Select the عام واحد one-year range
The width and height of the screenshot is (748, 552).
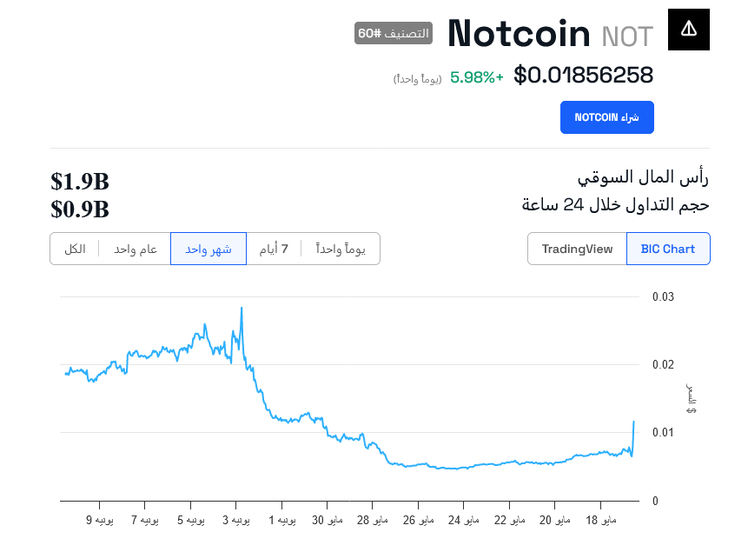click(x=136, y=249)
